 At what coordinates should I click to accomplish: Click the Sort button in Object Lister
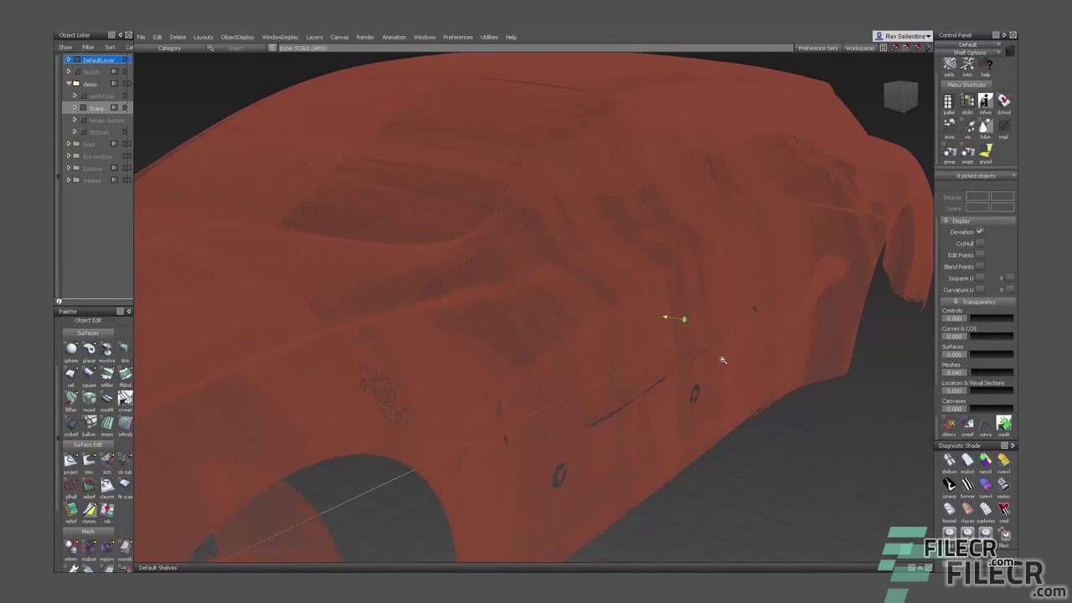pyautogui.click(x=110, y=47)
